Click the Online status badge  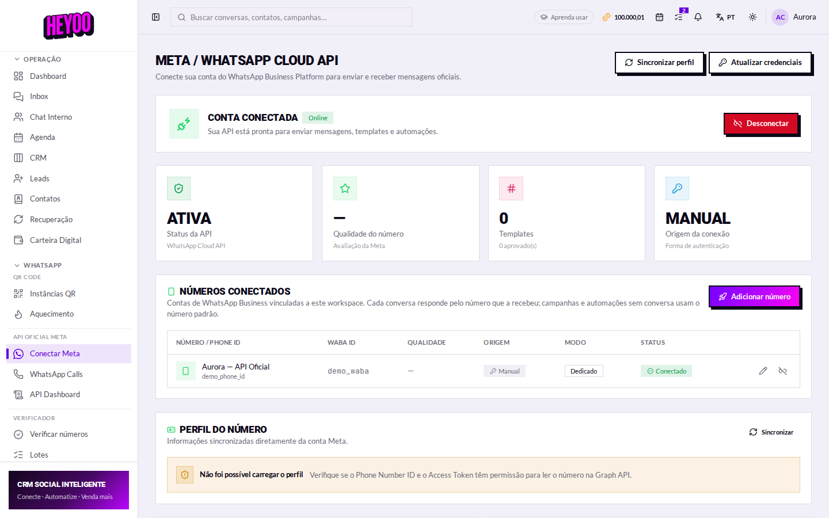coord(318,118)
